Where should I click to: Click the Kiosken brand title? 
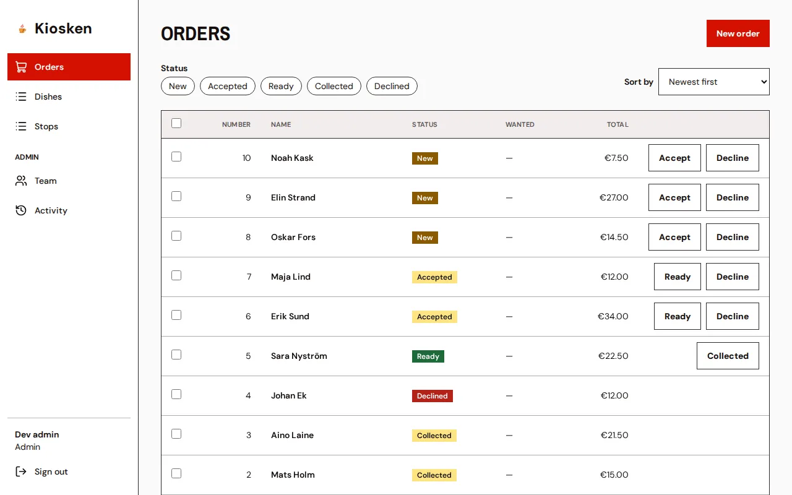(63, 28)
